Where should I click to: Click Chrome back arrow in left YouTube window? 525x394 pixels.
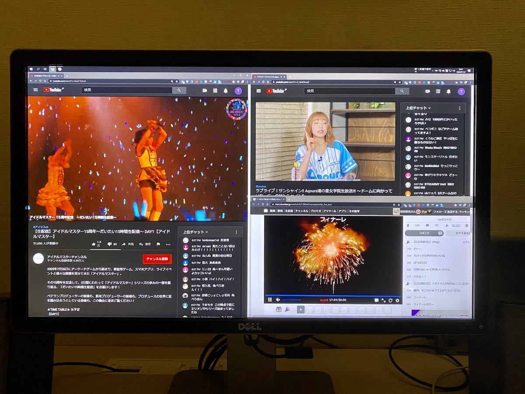tap(31, 81)
